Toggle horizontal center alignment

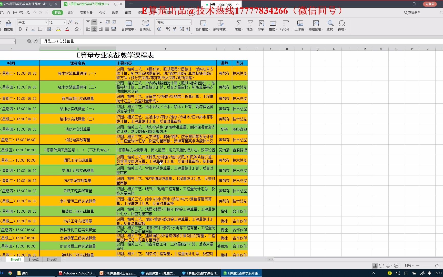tap(94, 29)
